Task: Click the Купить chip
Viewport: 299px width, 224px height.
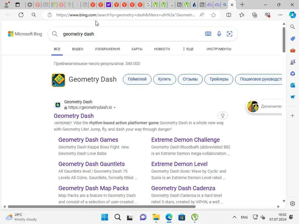Action: pyautogui.click(x=164, y=79)
